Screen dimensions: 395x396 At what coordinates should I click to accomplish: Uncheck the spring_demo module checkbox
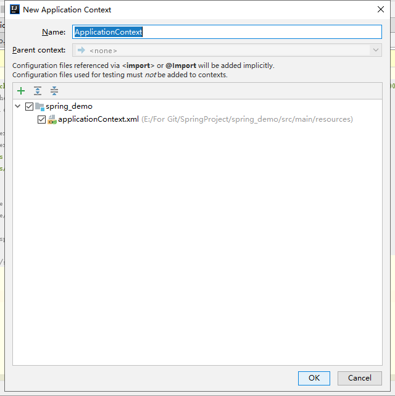pyautogui.click(x=29, y=107)
